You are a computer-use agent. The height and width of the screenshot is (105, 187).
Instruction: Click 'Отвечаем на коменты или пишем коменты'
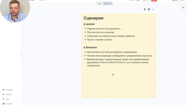(111, 36)
